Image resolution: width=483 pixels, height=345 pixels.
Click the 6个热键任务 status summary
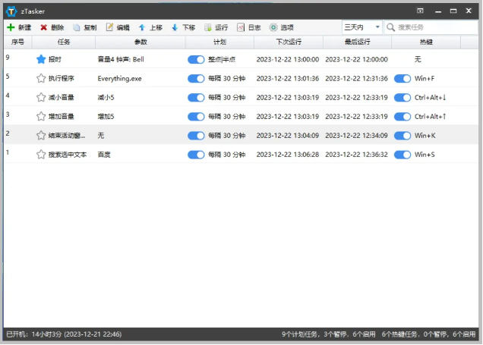coord(428,334)
